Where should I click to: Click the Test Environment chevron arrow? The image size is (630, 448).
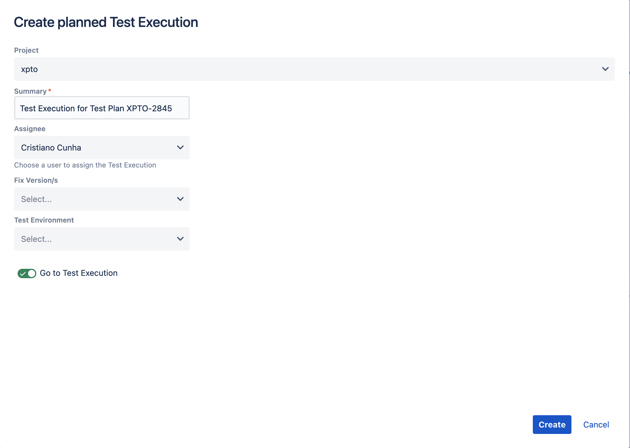(x=180, y=239)
